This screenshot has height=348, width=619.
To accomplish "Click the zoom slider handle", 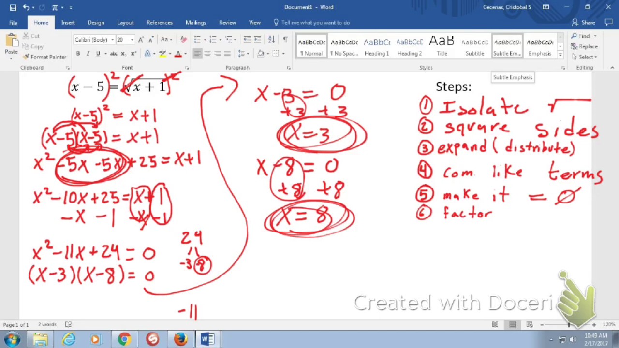I will [x=569, y=325].
